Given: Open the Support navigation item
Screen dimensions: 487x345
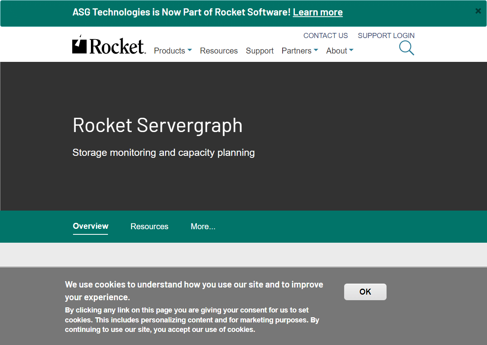Looking at the screenshot, I should pos(260,51).
